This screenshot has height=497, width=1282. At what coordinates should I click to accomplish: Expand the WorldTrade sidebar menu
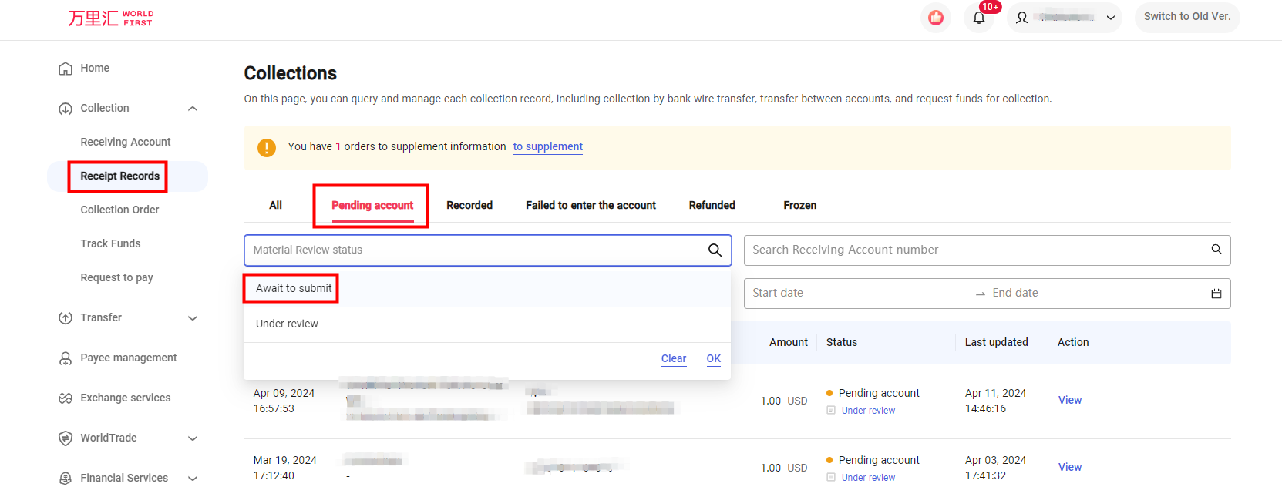point(193,438)
